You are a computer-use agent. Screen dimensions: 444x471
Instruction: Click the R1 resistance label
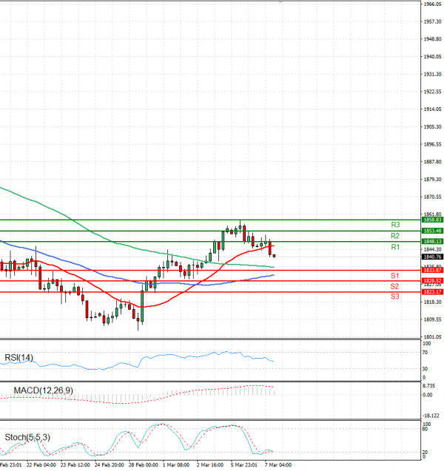pyautogui.click(x=395, y=247)
